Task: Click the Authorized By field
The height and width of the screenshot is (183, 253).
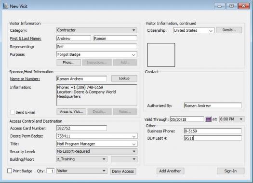Action: [213, 105]
